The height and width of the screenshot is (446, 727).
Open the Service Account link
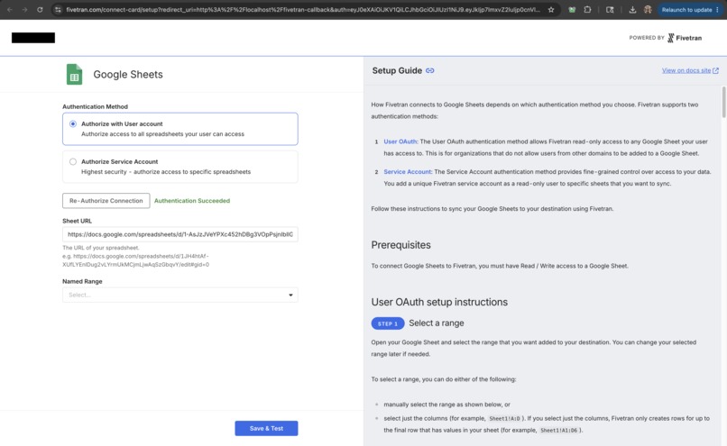[x=408, y=172]
